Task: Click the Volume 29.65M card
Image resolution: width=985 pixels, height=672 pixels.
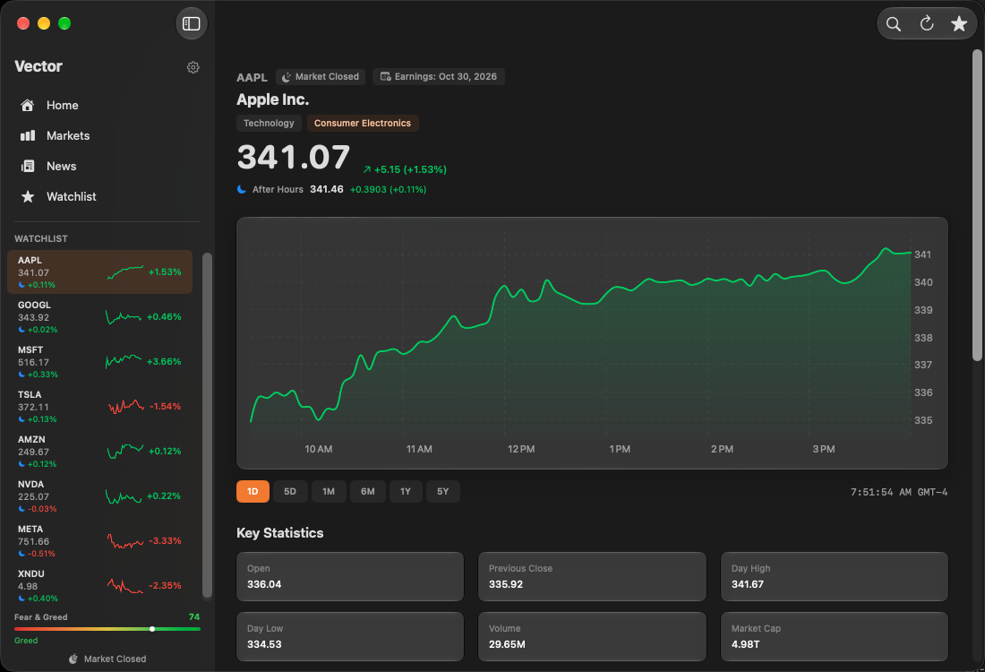Action: pos(592,637)
